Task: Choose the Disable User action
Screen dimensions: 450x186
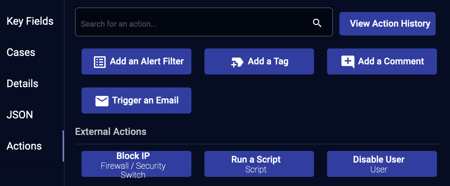Action: (x=382, y=164)
